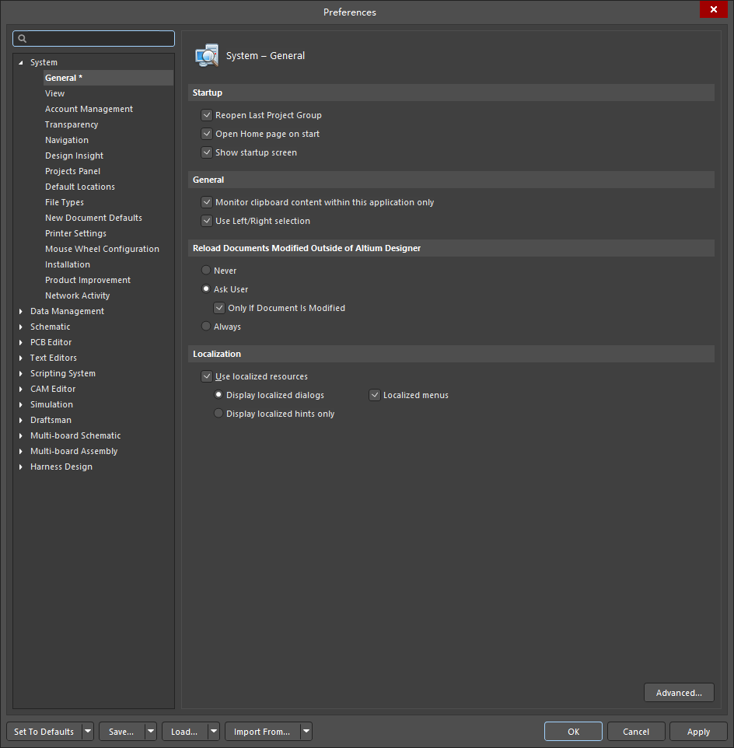
Task: Disable Show startup screen
Action: (x=207, y=152)
